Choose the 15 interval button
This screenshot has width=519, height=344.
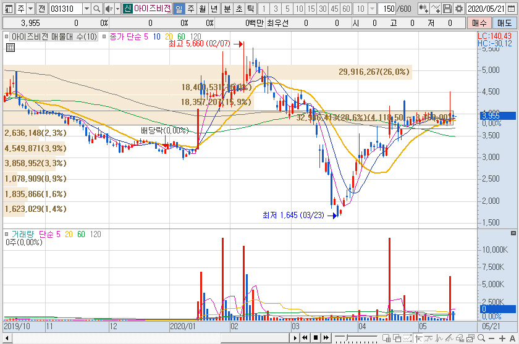point(311,9)
